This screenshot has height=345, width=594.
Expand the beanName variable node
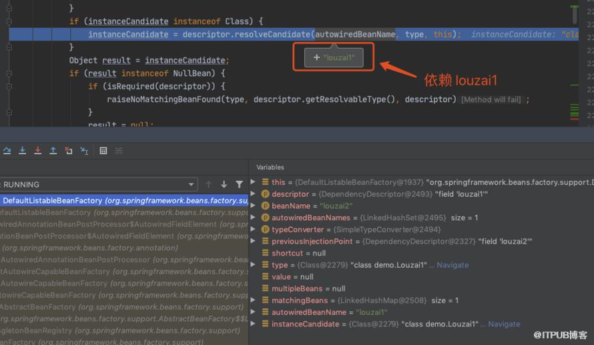click(253, 206)
